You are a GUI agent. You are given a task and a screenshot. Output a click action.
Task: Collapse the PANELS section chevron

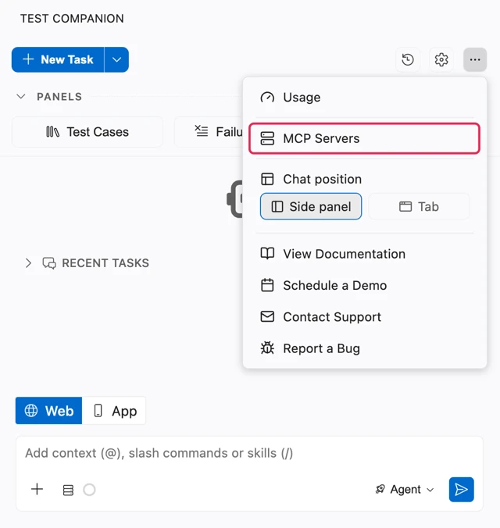[21, 97]
